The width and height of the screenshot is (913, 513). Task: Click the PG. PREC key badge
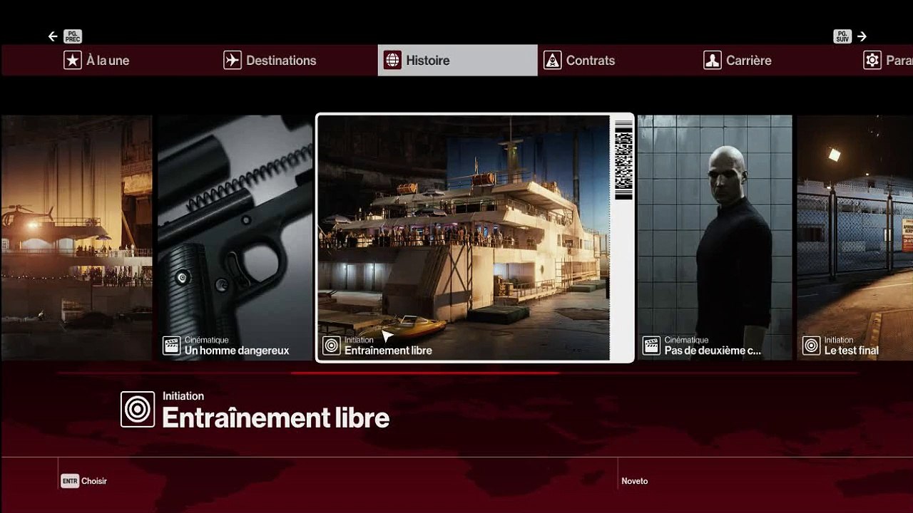73,36
